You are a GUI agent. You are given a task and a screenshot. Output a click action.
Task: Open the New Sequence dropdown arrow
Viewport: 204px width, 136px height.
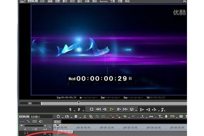63,118
